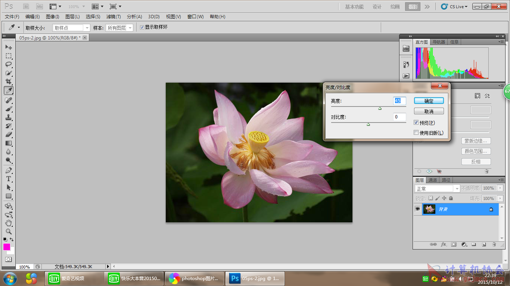Select the Brush tool
The height and width of the screenshot is (286, 510).
pyautogui.click(x=9, y=109)
